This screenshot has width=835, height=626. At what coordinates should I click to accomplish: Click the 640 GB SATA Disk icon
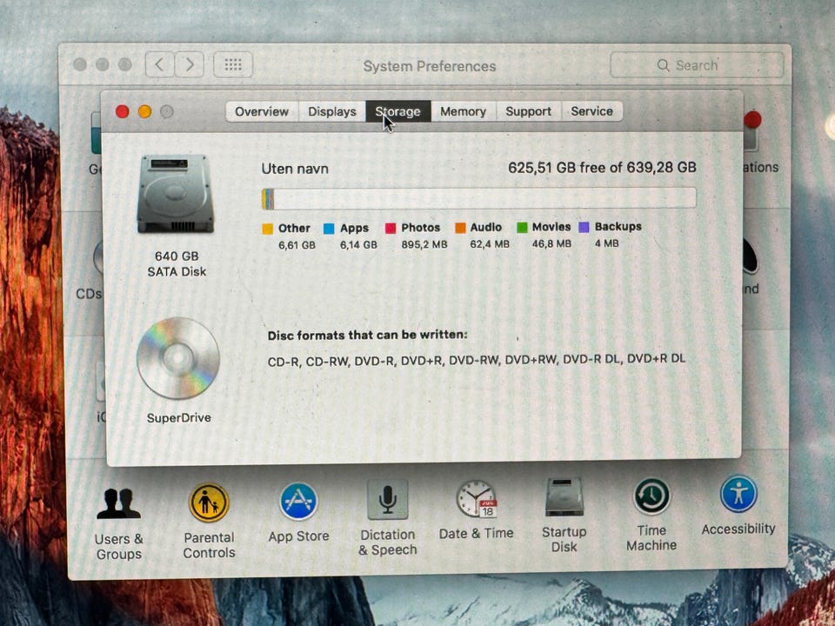[x=175, y=194]
